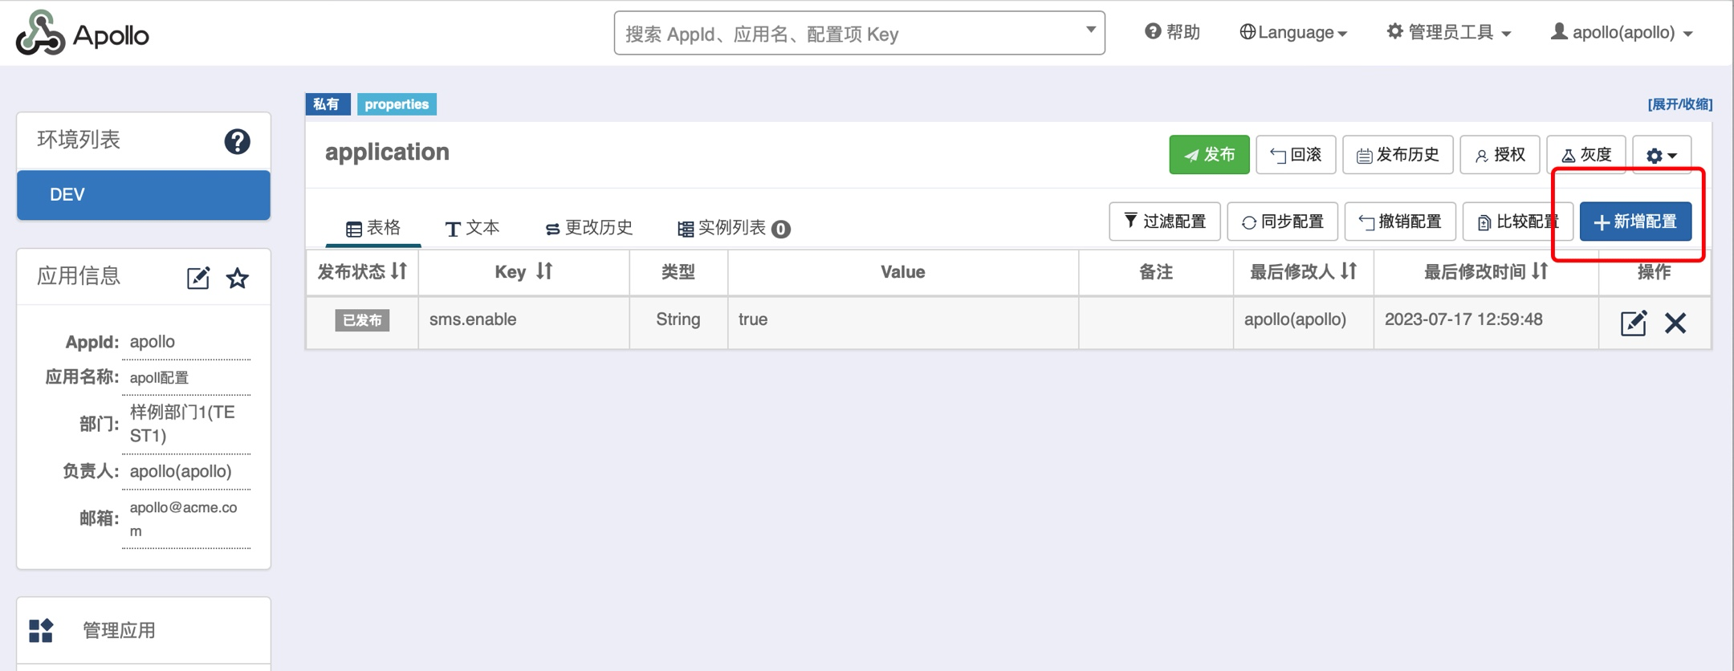This screenshot has width=1734, height=671.
Task: Expand the search box dropdown arrow
Action: pos(1090,30)
